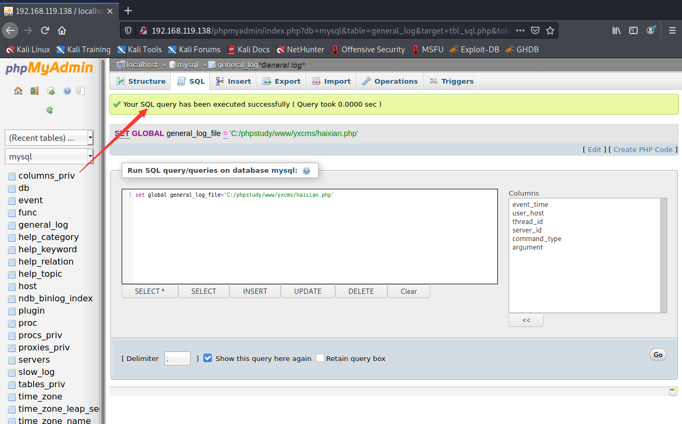Screen dimensions: 682x424
Task: Open the '(Recent tables) ...' dropdown
Action: point(49,138)
